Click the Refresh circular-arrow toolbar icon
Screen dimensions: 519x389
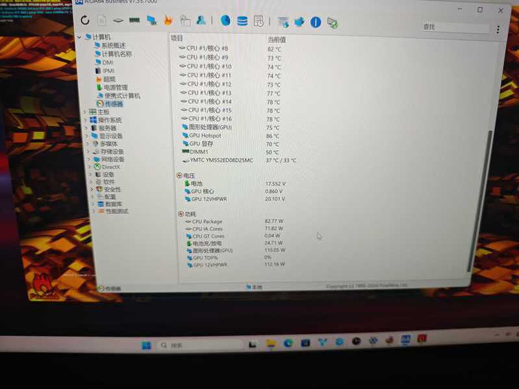(85, 20)
